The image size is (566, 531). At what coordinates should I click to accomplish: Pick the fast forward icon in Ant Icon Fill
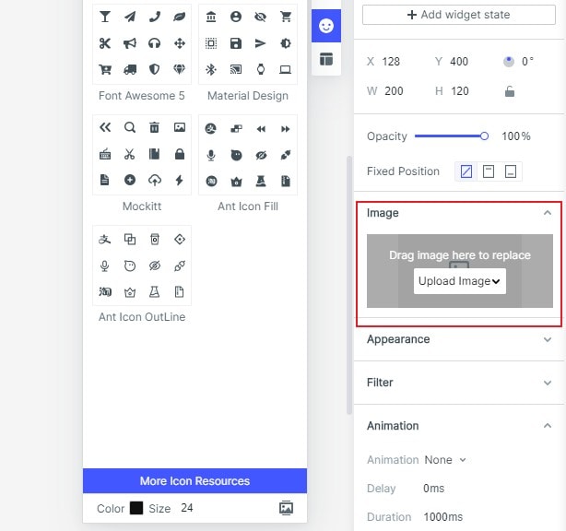click(x=286, y=129)
